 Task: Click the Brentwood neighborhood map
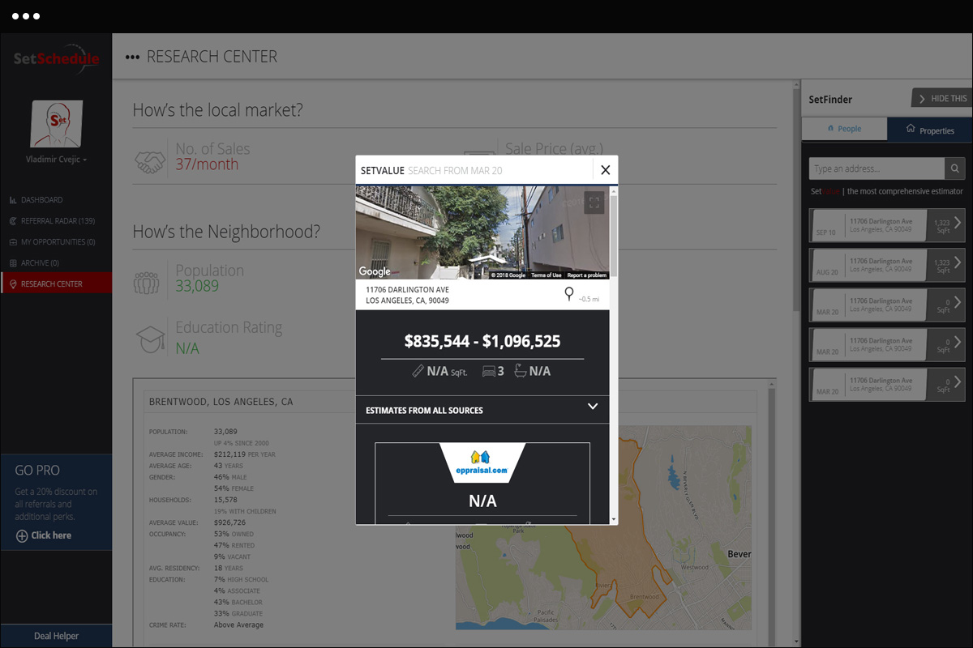point(603,526)
